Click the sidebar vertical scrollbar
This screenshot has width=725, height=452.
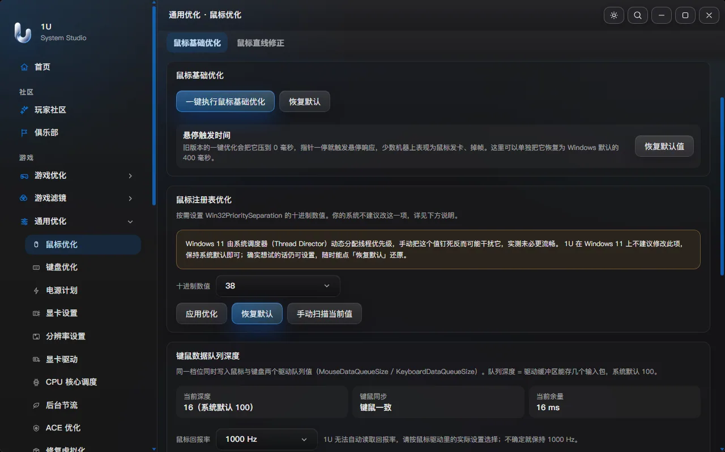(154, 106)
